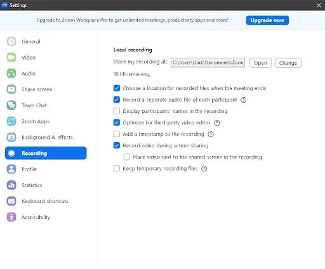
Task: Click the Keyboard shortcuts icon
Action: tap(11, 201)
